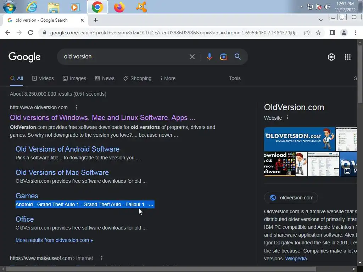
Task: Click the 'http://www.oldversion.com' result URL
Action: [x=39, y=107]
